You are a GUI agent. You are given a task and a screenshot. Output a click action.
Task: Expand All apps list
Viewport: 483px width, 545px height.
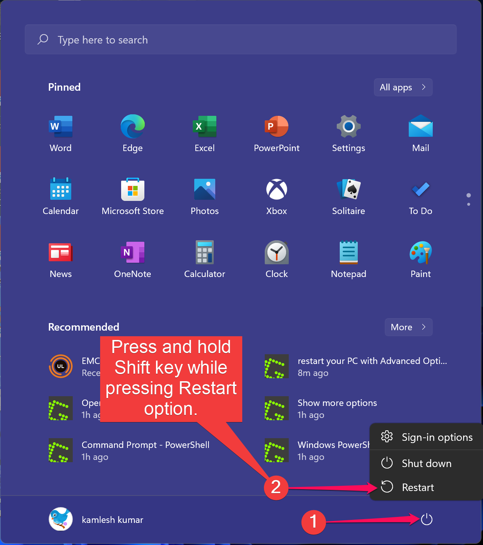click(x=403, y=87)
